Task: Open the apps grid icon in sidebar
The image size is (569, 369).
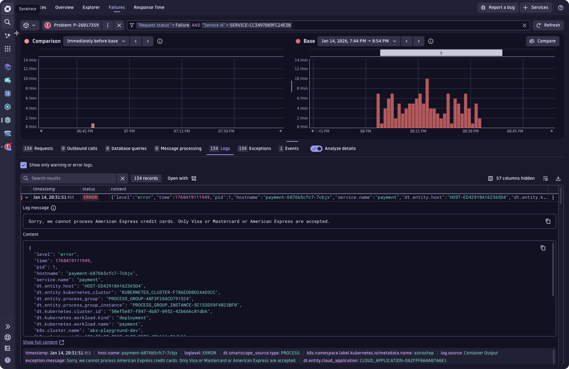Action: [x=7, y=49]
